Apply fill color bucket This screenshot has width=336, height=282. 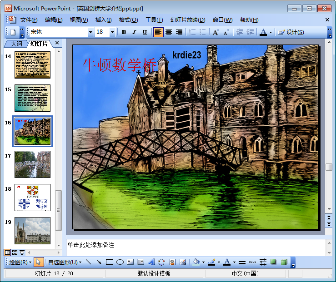tap(196, 262)
